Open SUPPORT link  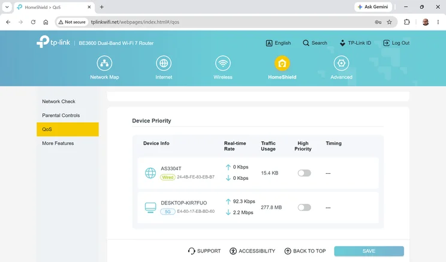tap(204, 251)
